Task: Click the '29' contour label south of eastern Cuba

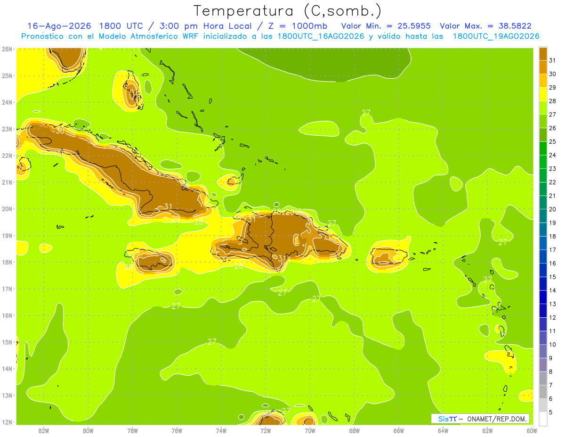Action: pyautogui.click(x=176, y=219)
